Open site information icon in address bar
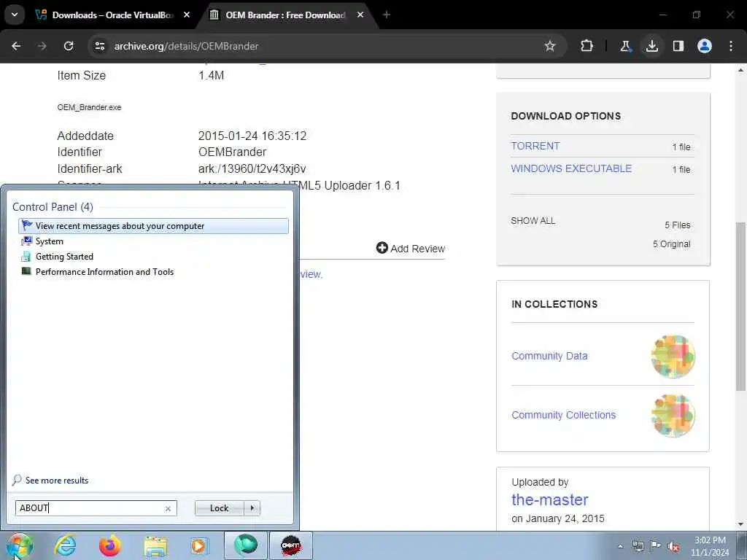This screenshot has height=560, width=747. point(99,46)
